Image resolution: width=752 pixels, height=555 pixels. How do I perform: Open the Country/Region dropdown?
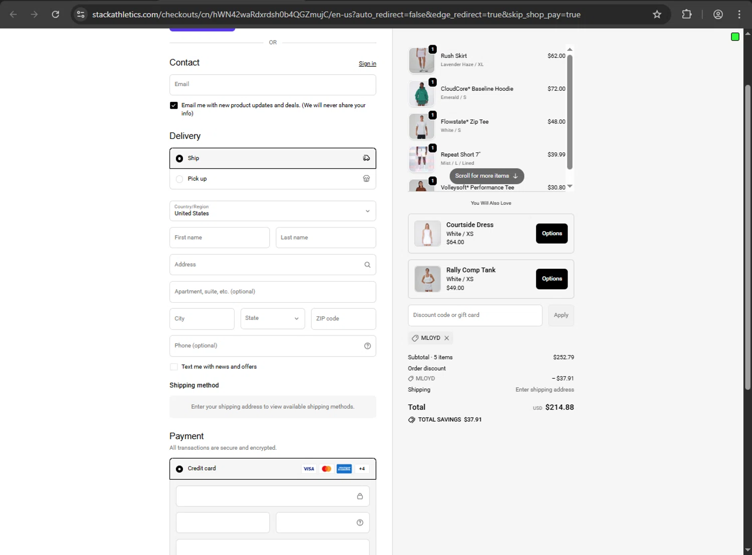[x=273, y=211]
